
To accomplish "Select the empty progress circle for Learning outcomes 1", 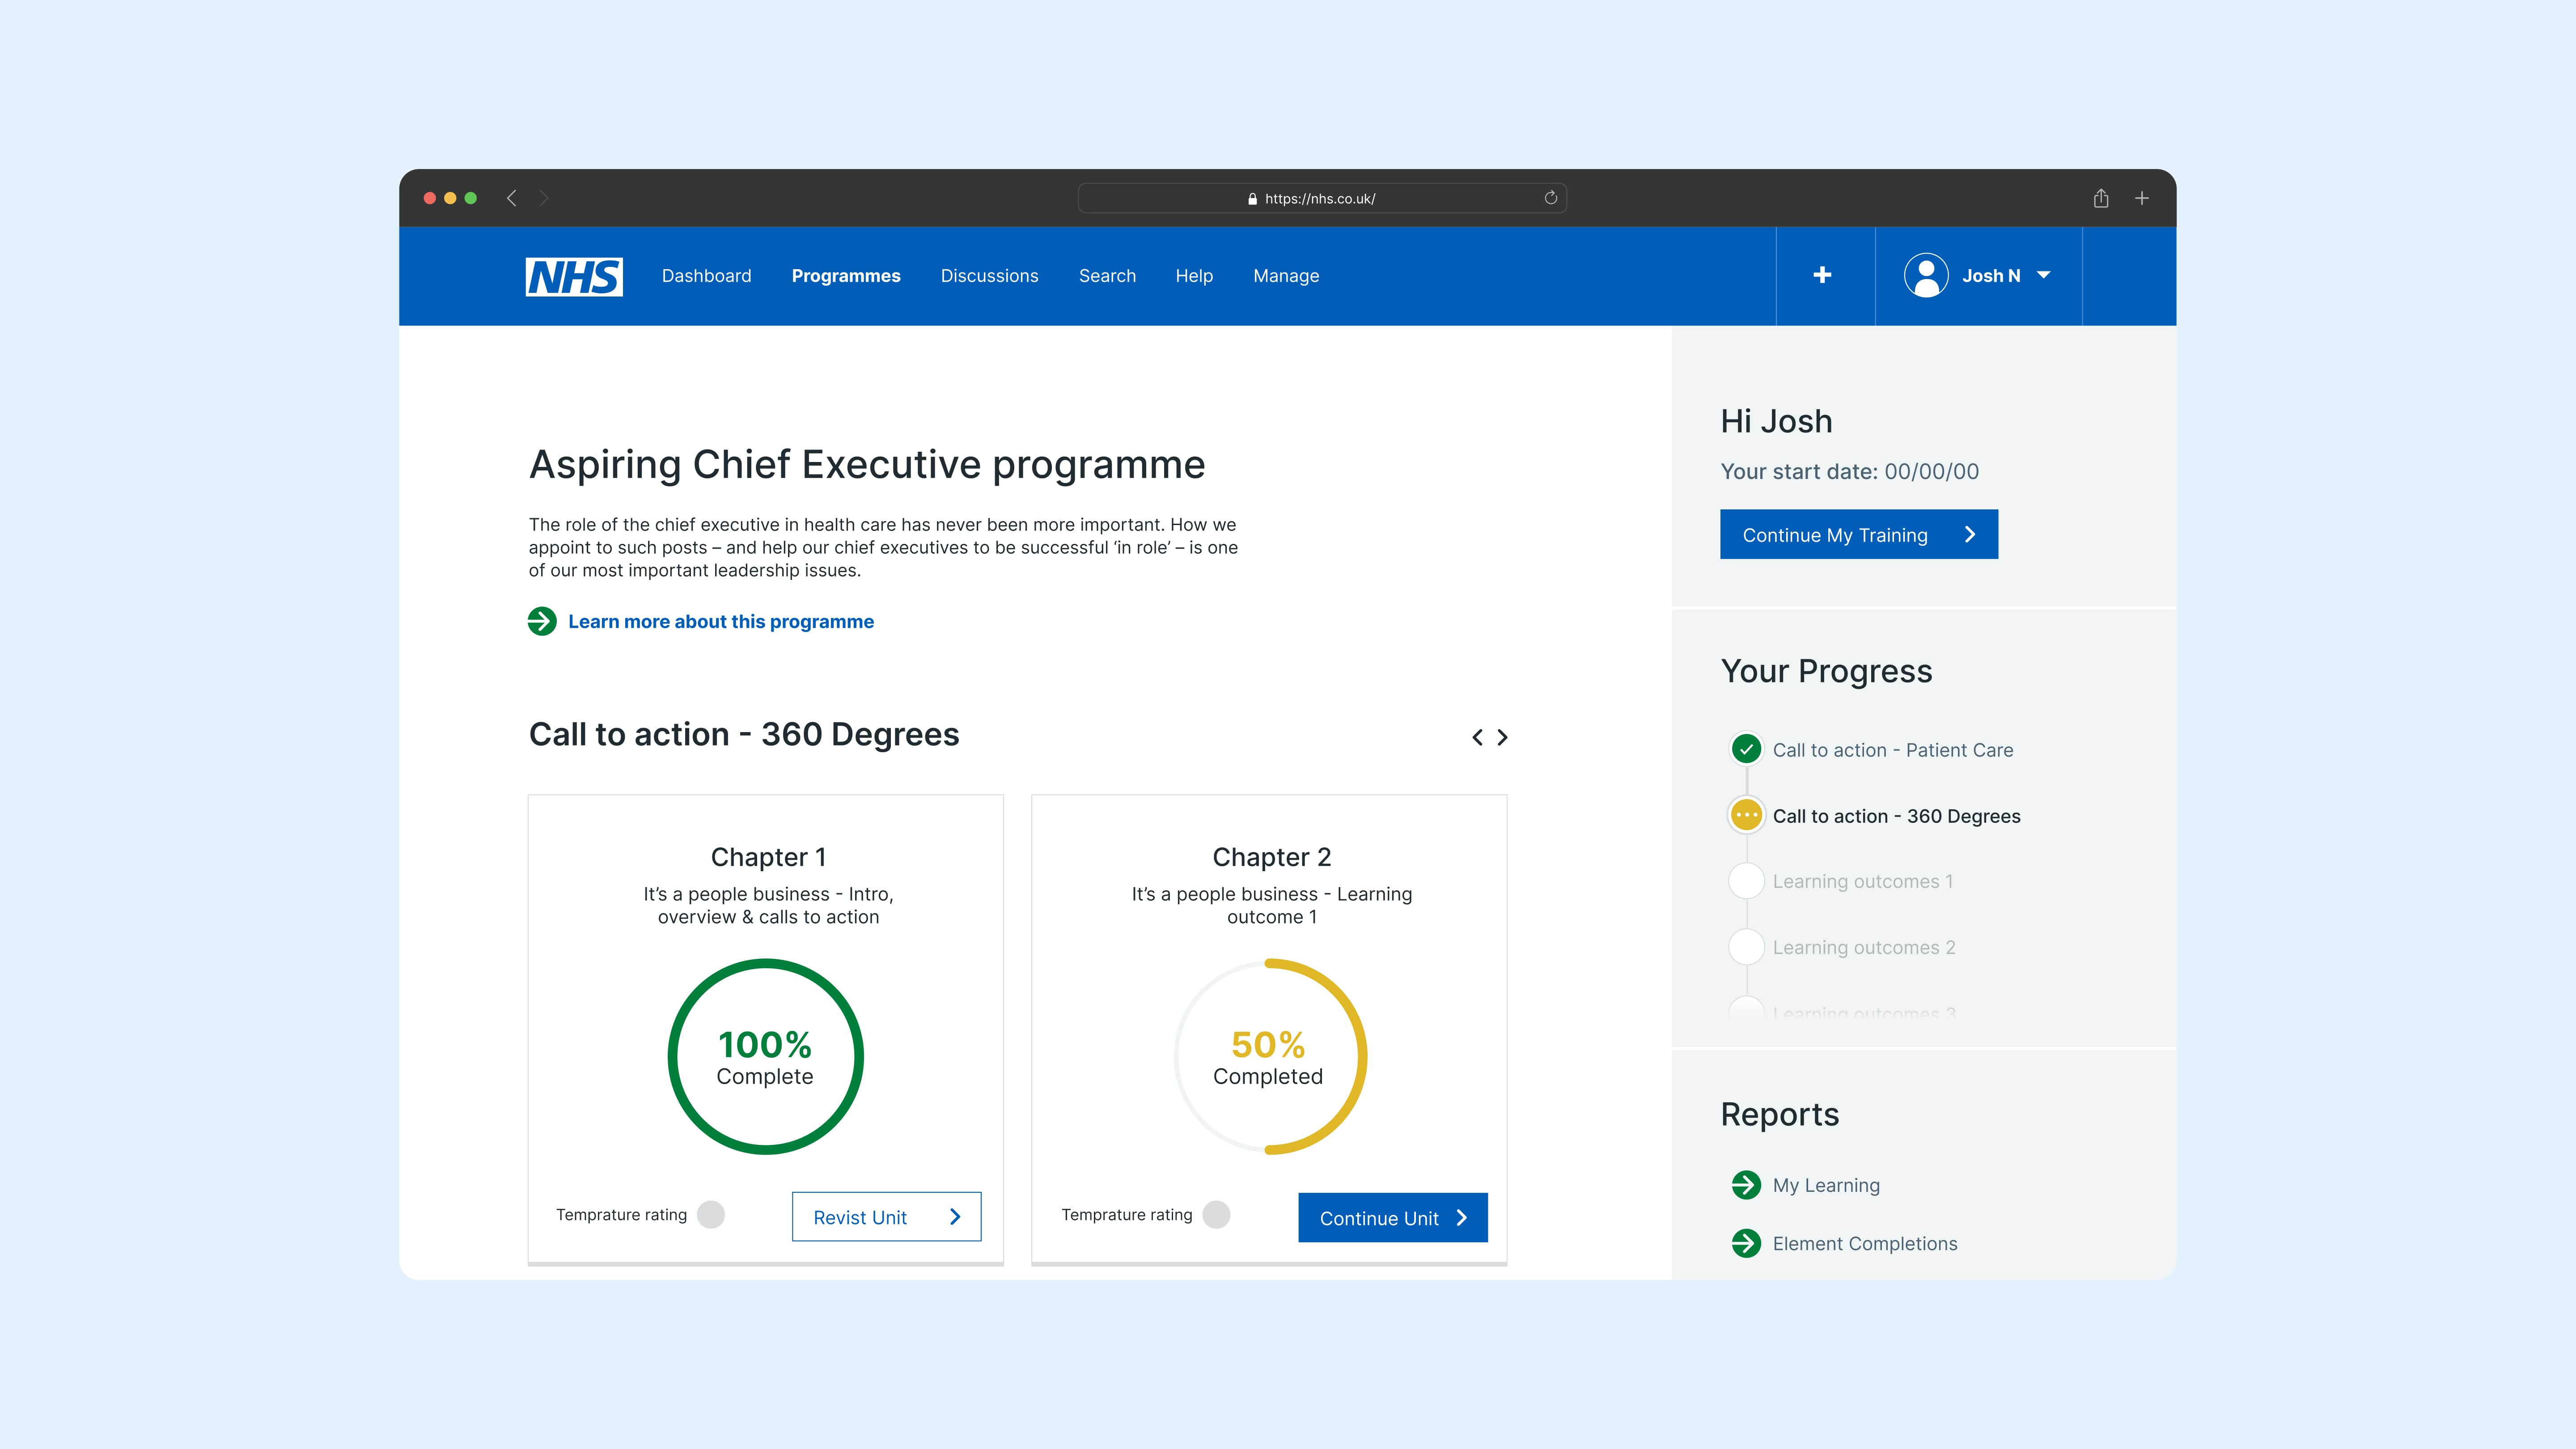I will tap(1746, 881).
